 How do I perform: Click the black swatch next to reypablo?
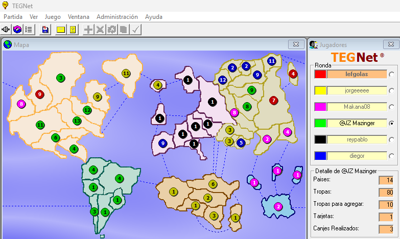(320, 139)
